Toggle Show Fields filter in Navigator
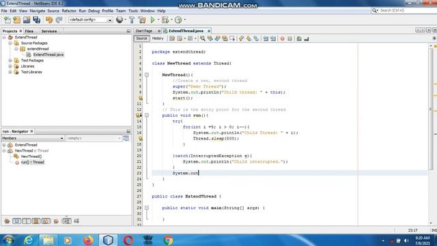This screenshot has height=246, width=437. pyautogui.click(x=16, y=221)
